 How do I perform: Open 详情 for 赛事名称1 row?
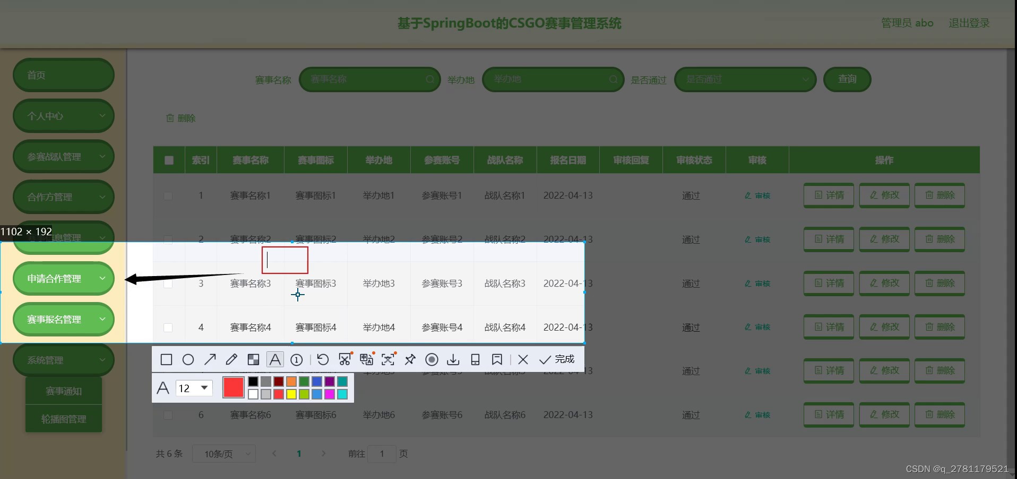point(829,196)
